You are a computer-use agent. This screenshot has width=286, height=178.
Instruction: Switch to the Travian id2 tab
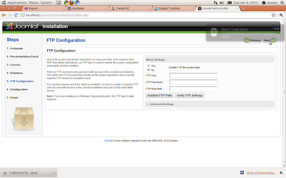click(x=131, y=8)
